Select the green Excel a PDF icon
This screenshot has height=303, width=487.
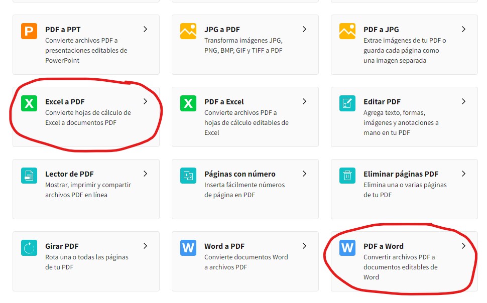pos(29,104)
